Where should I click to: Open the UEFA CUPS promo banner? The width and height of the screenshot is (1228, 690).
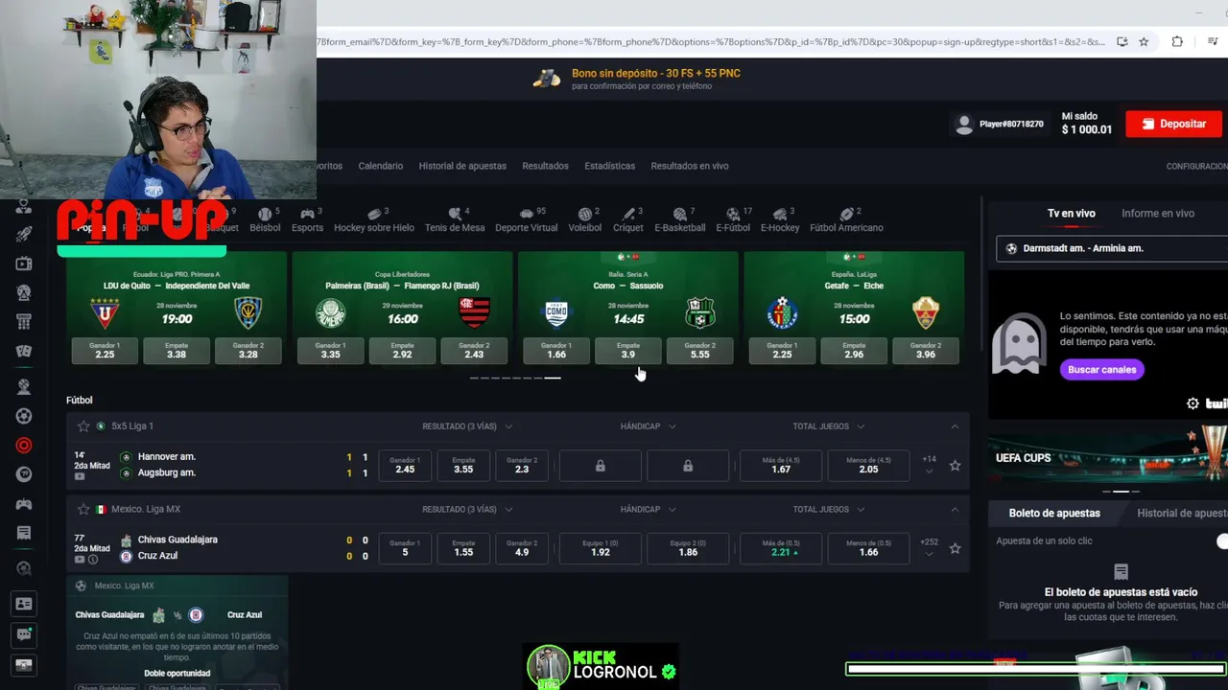(x=1108, y=457)
